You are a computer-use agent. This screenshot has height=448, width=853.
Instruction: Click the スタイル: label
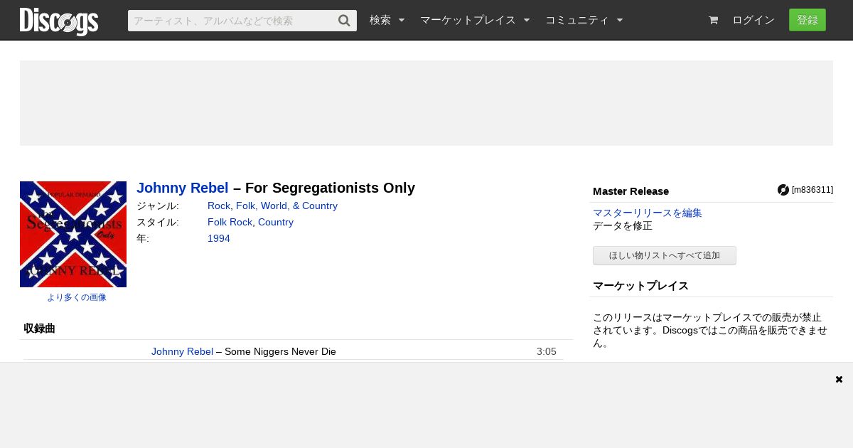click(x=158, y=222)
